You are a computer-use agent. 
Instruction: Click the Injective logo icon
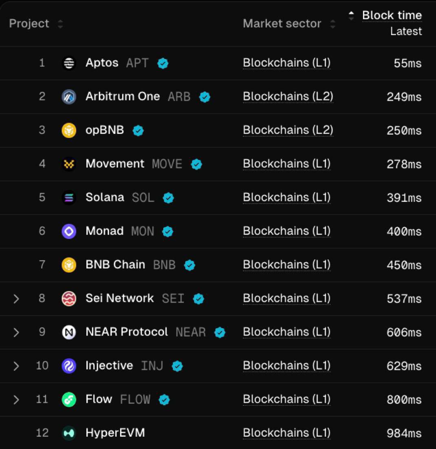point(69,366)
